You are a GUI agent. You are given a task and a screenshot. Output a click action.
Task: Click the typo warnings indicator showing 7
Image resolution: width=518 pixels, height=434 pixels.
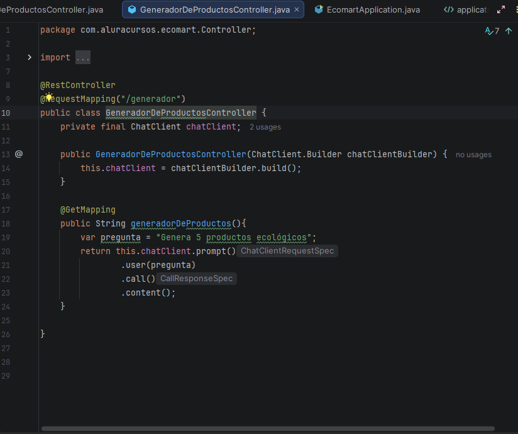[492, 30]
